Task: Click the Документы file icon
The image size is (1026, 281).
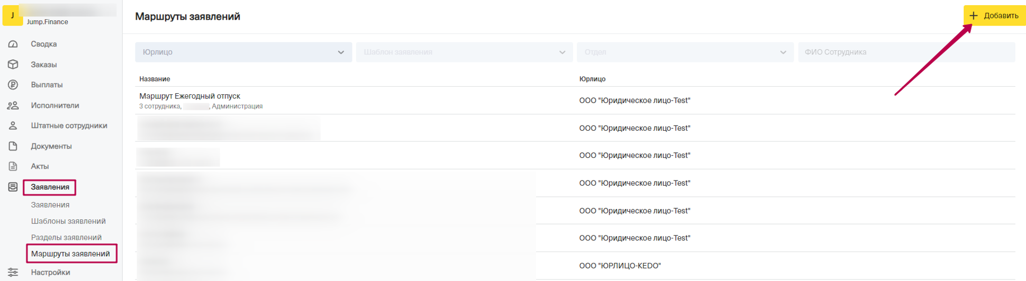Action: pyautogui.click(x=13, y=146)
